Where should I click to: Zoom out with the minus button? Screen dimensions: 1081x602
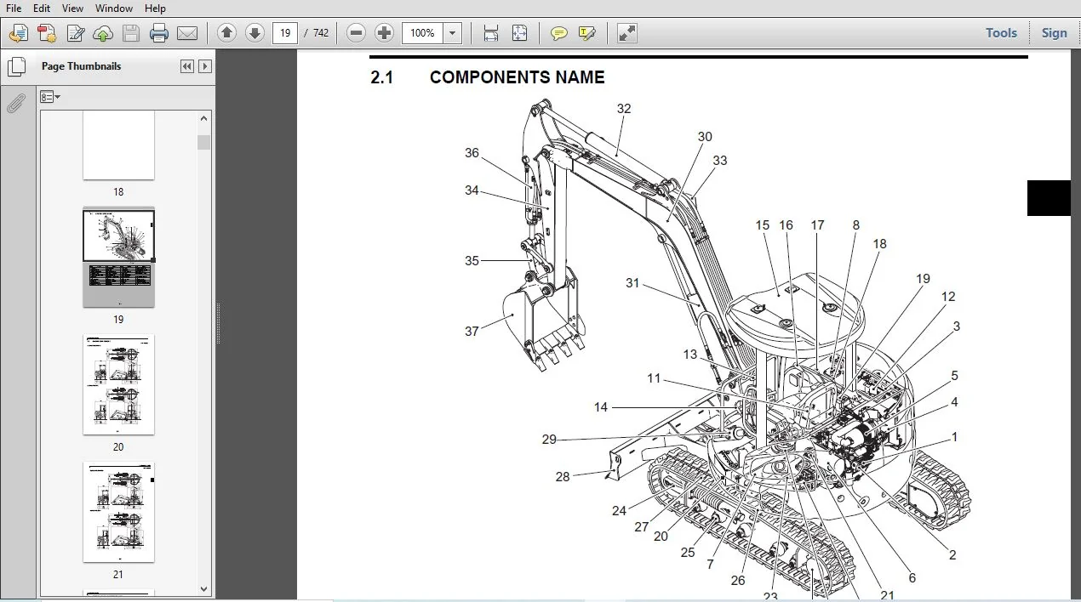[357, 33]
